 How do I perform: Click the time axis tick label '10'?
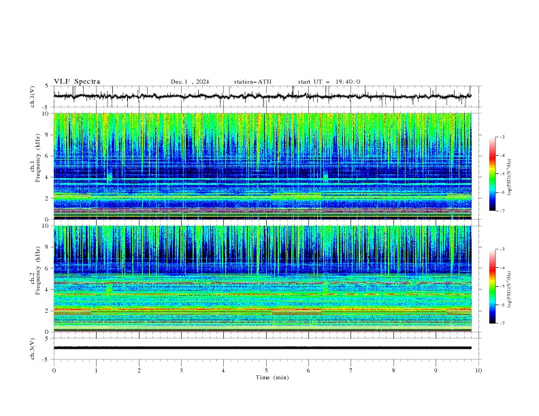click(x=478, y=370)
